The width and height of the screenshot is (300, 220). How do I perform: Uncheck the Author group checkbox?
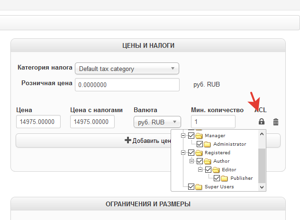coord(200,161)
